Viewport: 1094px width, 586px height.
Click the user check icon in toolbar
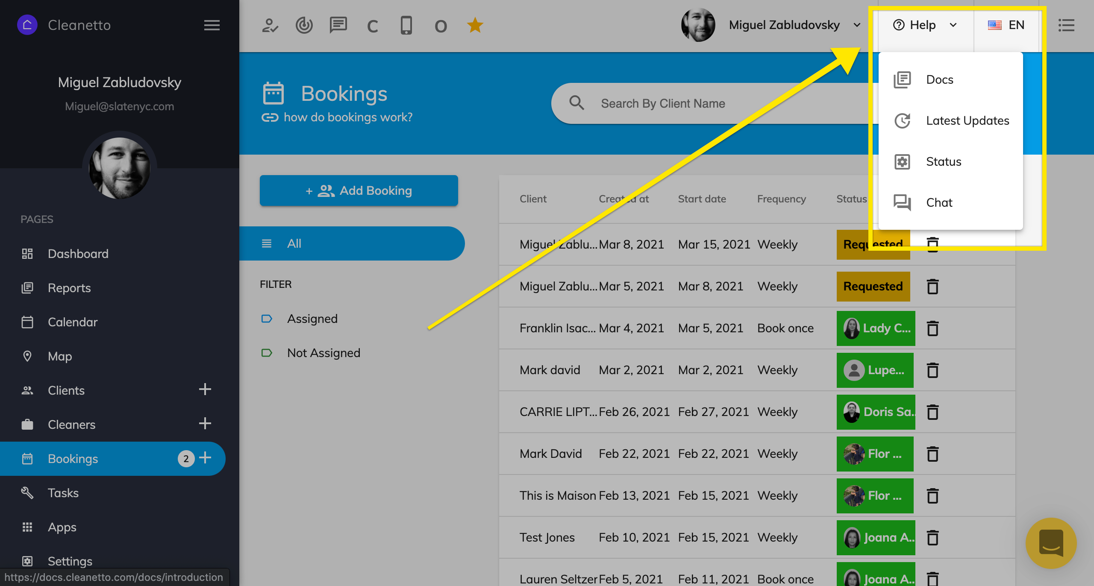(270, 26)
